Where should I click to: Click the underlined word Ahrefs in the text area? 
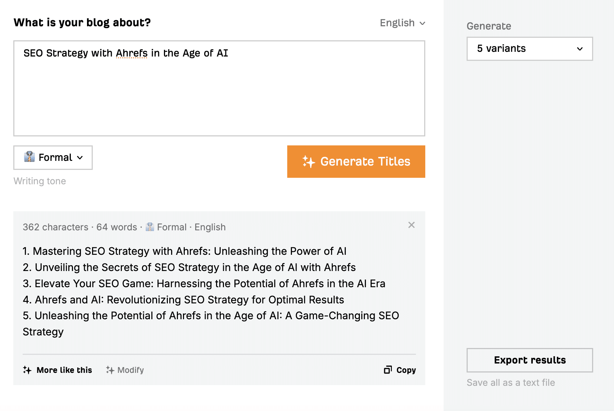point(132,53)
